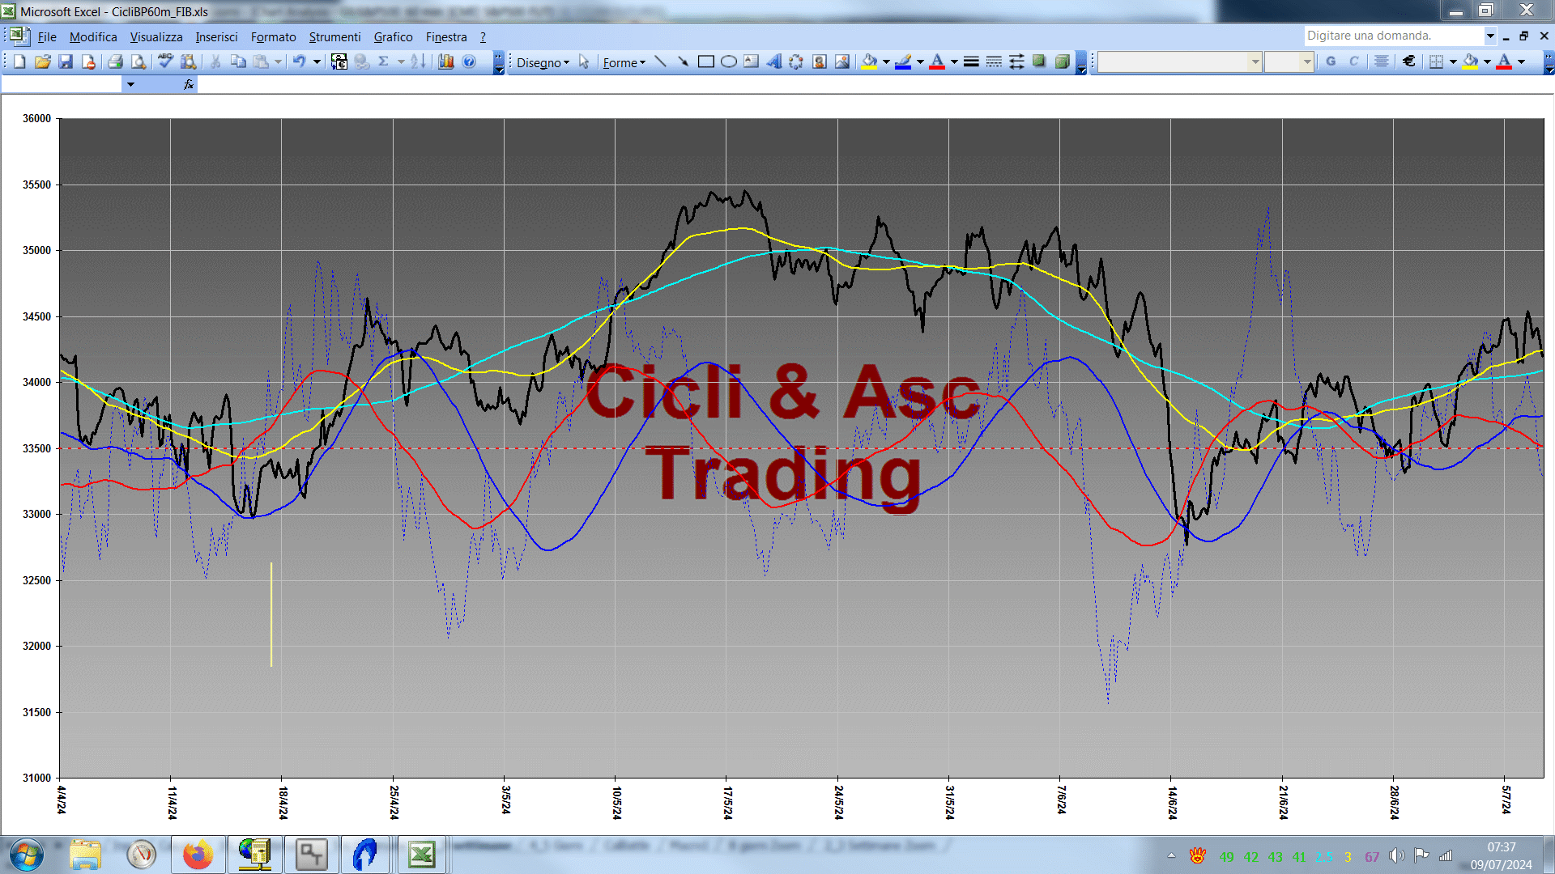This screenshot has width=1555, height=874.
Task: Toggle Bold G formatting button
Action: (x=1331, y=62)
